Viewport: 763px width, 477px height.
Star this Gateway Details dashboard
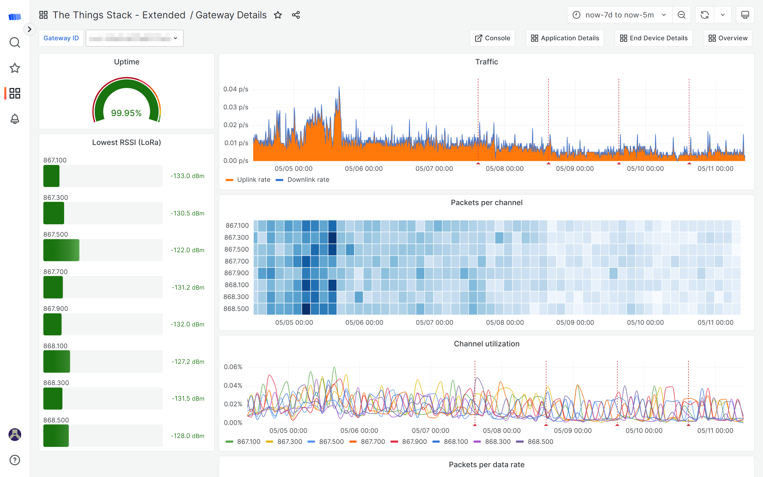[278, 15]
